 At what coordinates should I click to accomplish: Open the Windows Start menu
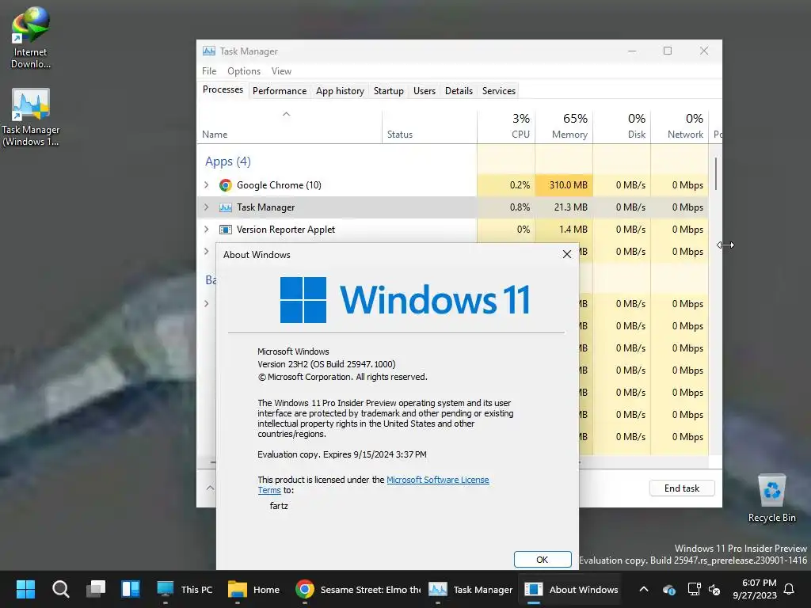point(25,589)
